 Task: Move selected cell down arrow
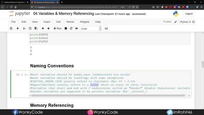[48, 28]
